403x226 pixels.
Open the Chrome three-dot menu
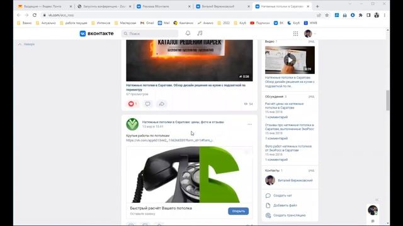(x=385, y=15)
